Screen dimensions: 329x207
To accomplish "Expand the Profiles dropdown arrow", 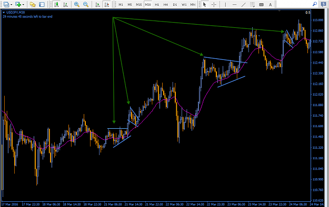I will [x=11, y=4].
